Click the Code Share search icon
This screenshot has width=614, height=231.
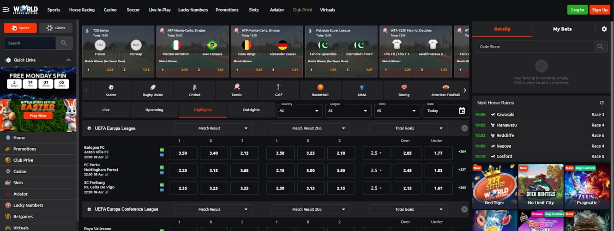(600, 47)
